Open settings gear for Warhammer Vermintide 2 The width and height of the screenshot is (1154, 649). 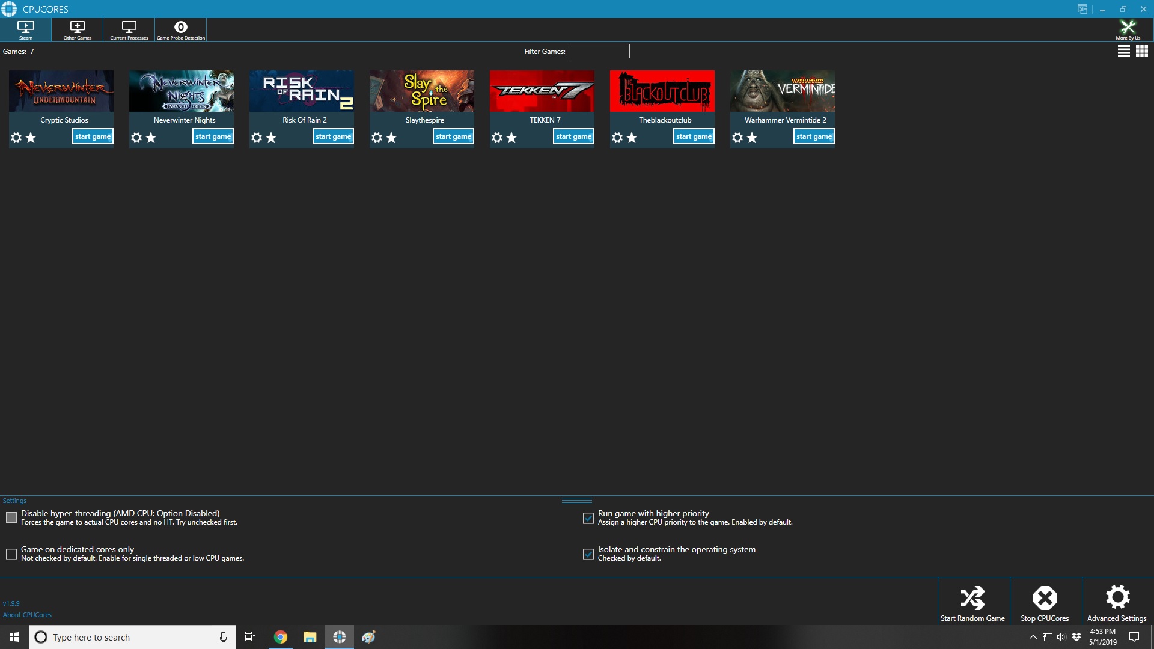(737, 138)
